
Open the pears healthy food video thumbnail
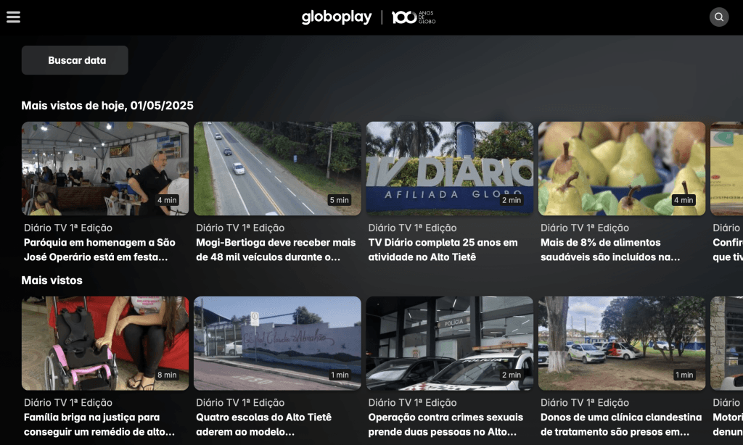[x=622, y=168]
